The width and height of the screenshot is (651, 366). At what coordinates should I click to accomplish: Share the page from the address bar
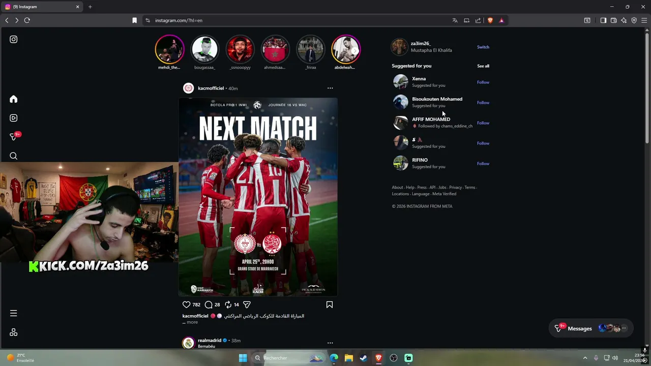pos(478,20)
